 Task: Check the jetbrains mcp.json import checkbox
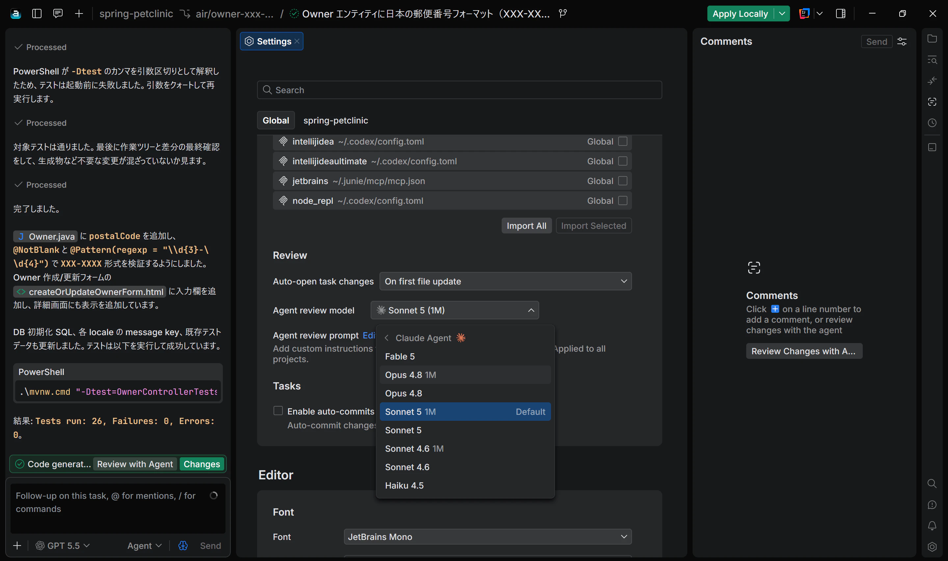623,181
